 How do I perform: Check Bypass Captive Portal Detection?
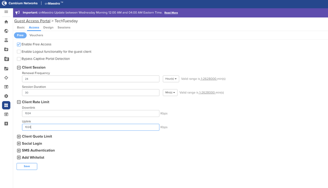coord(19,59)
